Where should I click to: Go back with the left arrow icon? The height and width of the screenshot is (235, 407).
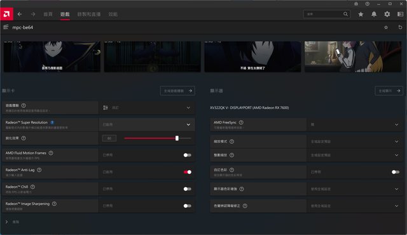(x=20, y=14)
